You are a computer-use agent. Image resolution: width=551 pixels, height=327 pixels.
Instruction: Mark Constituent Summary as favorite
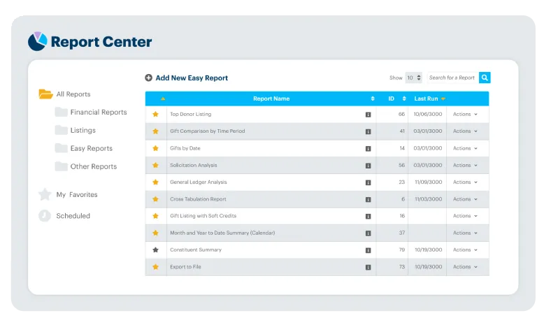coord(156,249)
